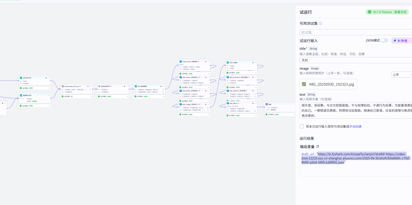The image size is (412, 205).
Task: Run the 获取音频时长 node play icon
Action: [x=125, y=86]
